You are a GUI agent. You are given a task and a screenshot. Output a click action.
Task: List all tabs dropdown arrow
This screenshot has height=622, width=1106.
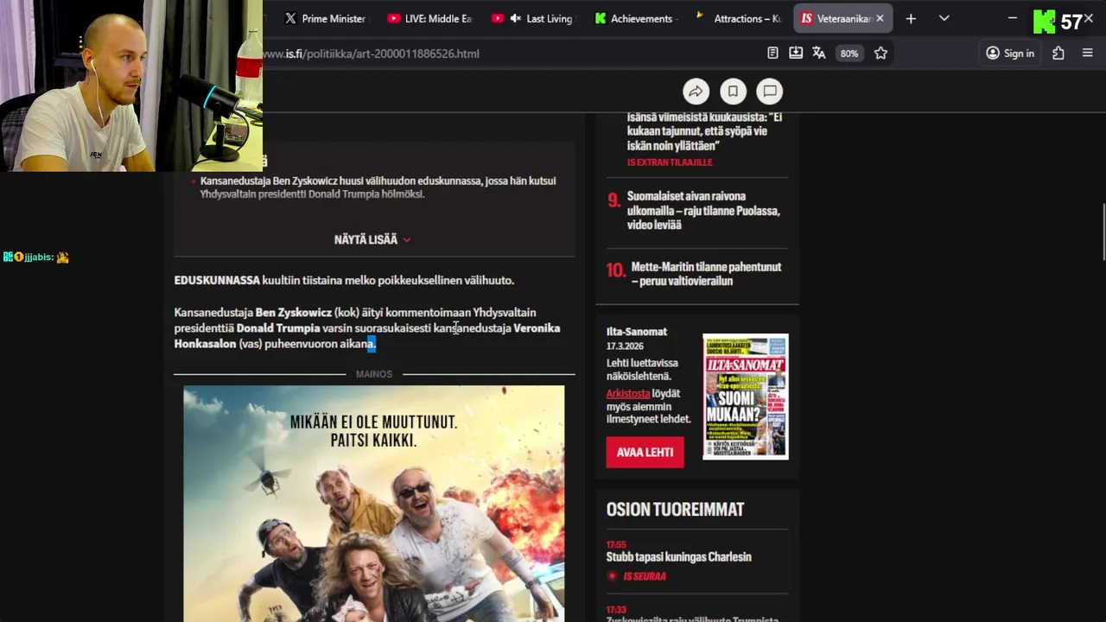pos(944,18)
